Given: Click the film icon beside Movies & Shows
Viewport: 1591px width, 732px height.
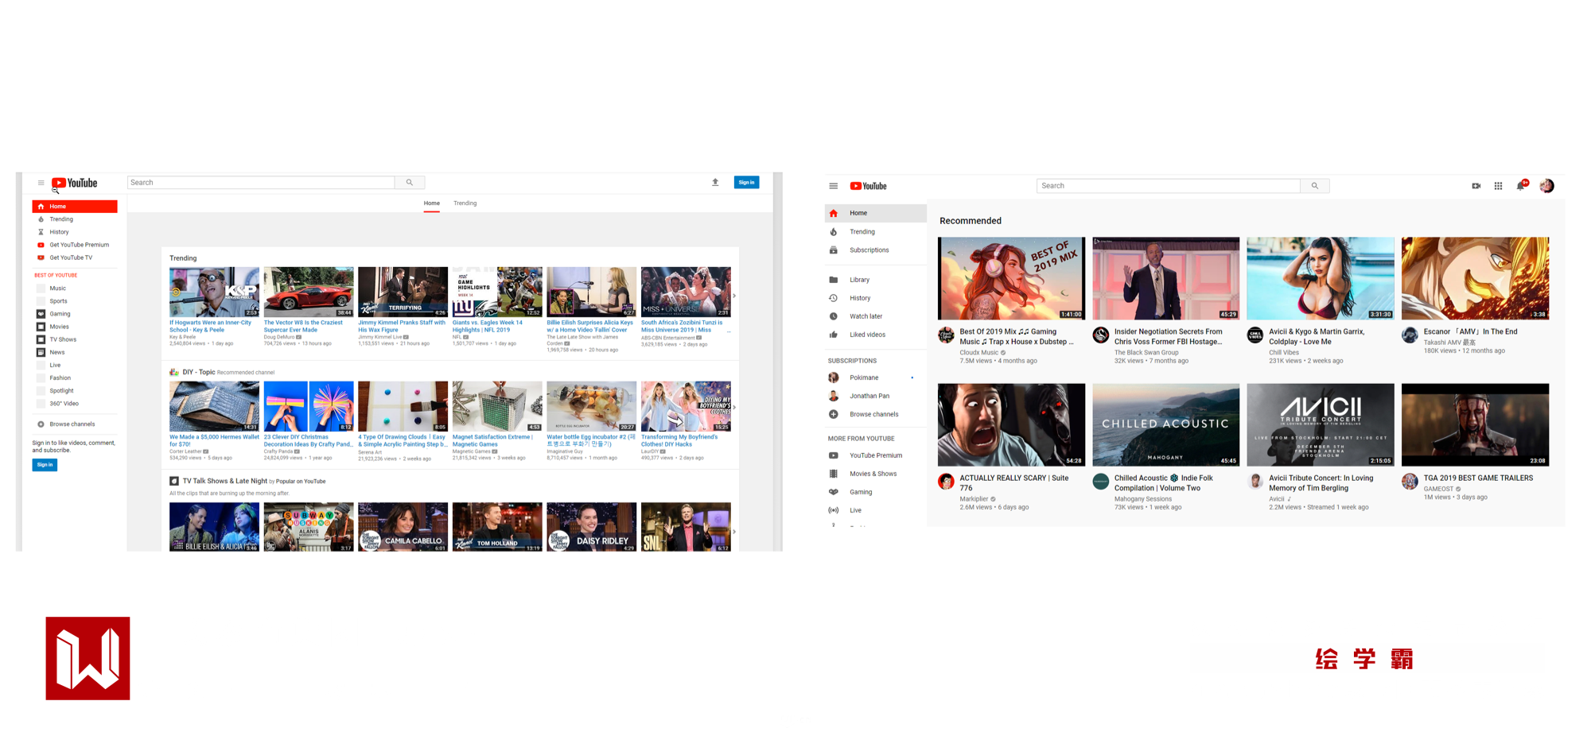Looking at the screenshot, I should click(834, 474).
